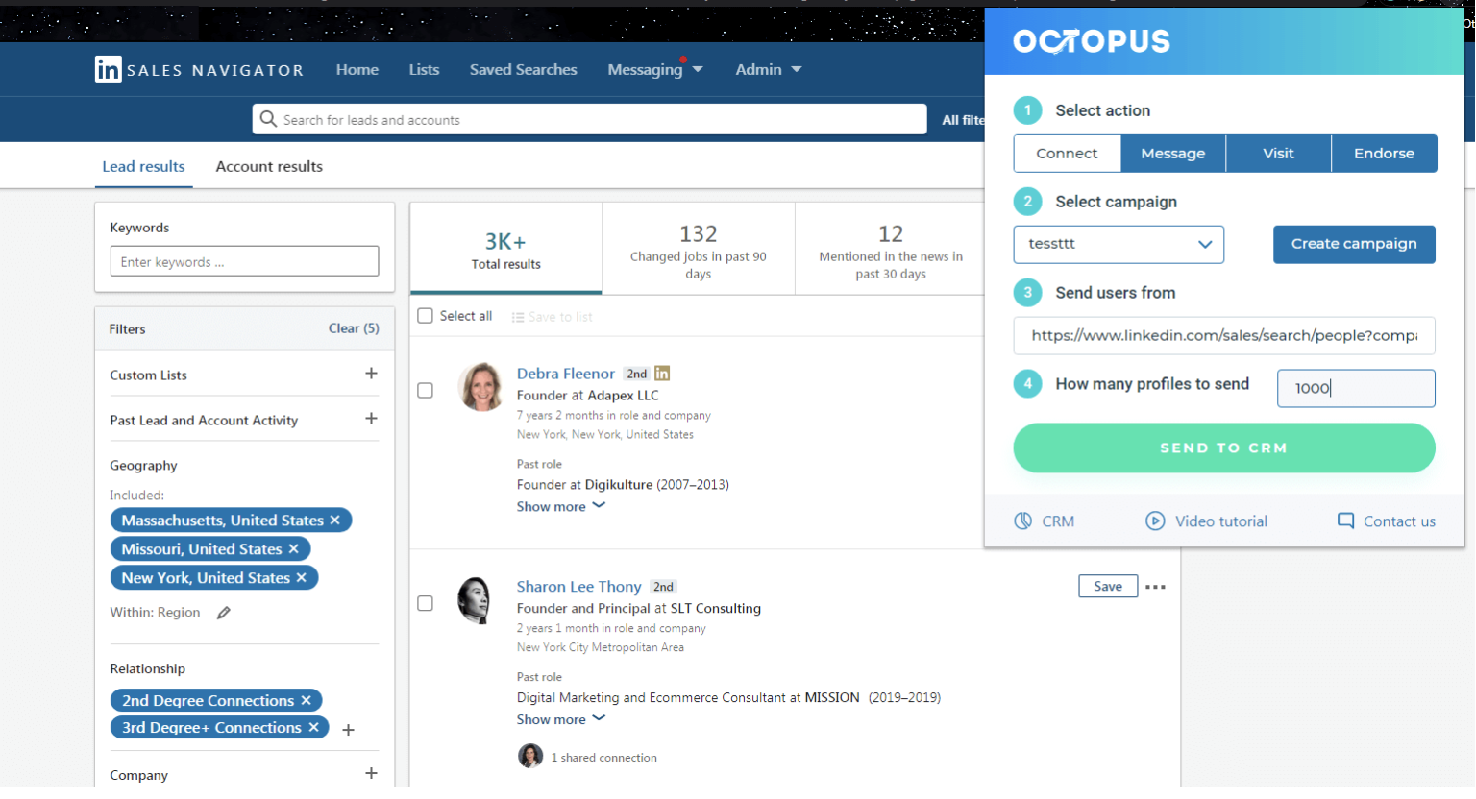This screenshot has width=1476, height=799.
Task: Select the Connect action tab
Action: pyautogui.click(x=1068, y=154)
